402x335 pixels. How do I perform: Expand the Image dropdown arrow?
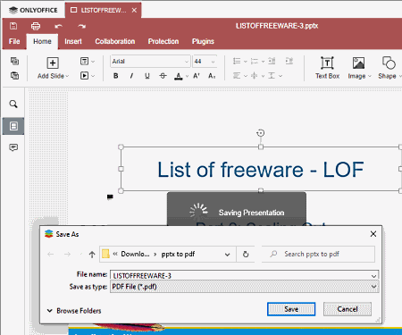click(370, 76)
